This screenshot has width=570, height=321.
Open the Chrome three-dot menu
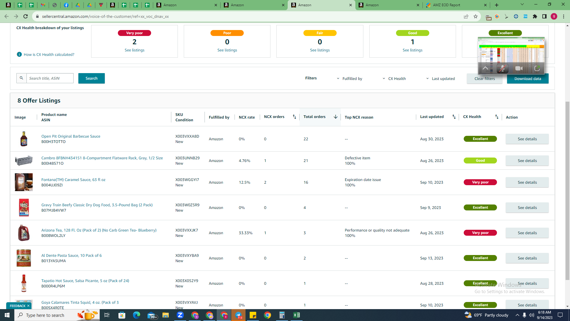563,16
